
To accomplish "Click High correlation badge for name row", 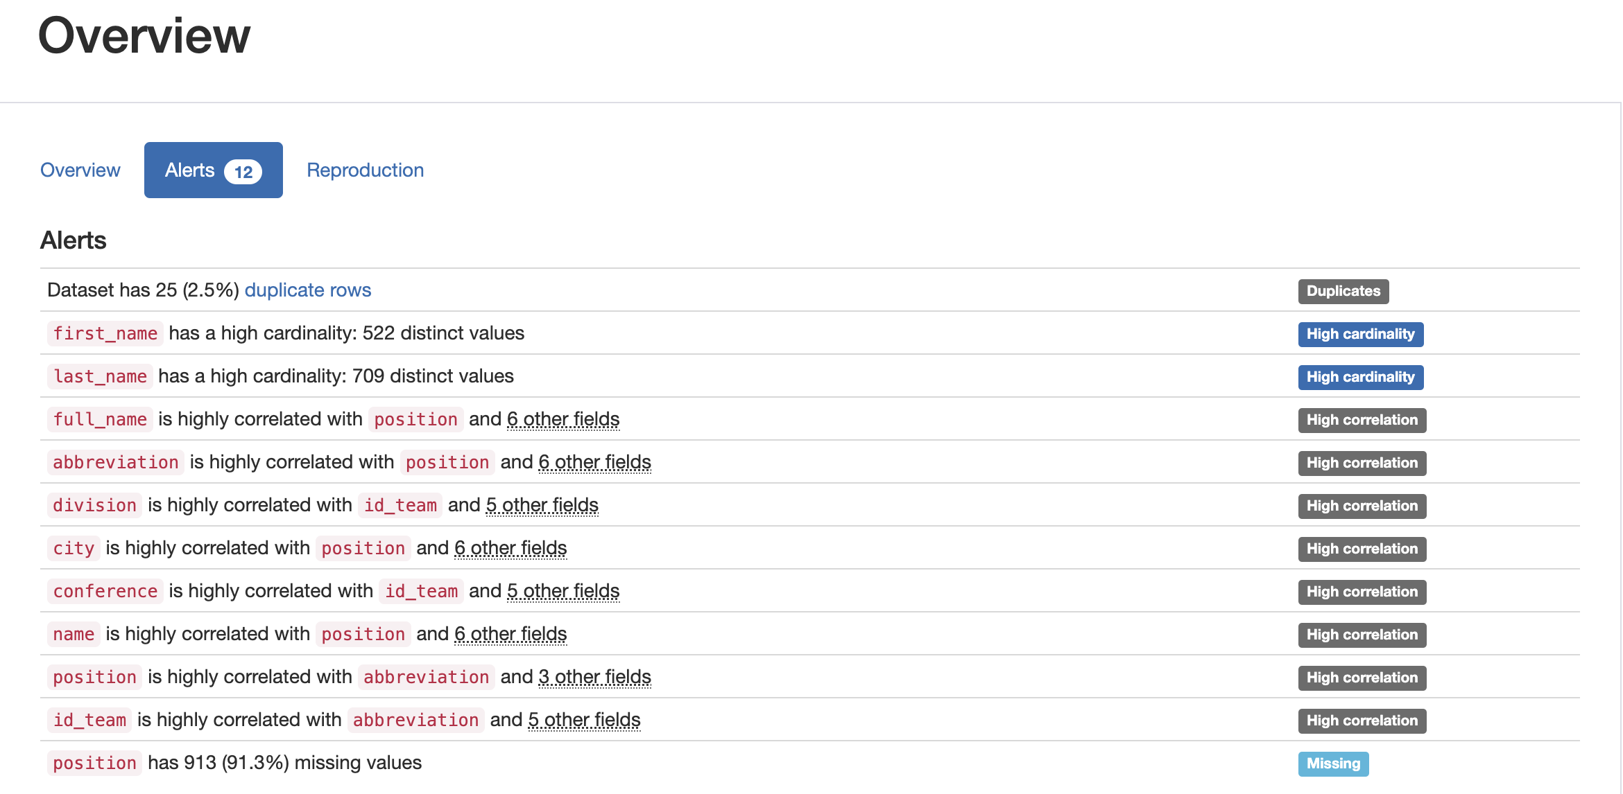I will point(1362,635).
